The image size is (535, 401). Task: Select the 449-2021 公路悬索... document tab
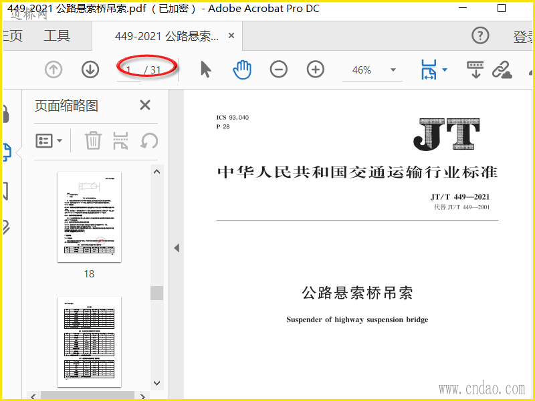(167, 36)
